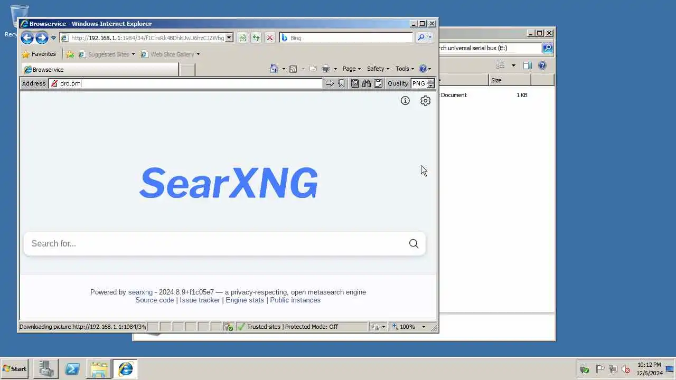Go forward with the IE Forward button
Viewport: 676px width, 380px height.
pyautogui.click(x=42, y=37)
